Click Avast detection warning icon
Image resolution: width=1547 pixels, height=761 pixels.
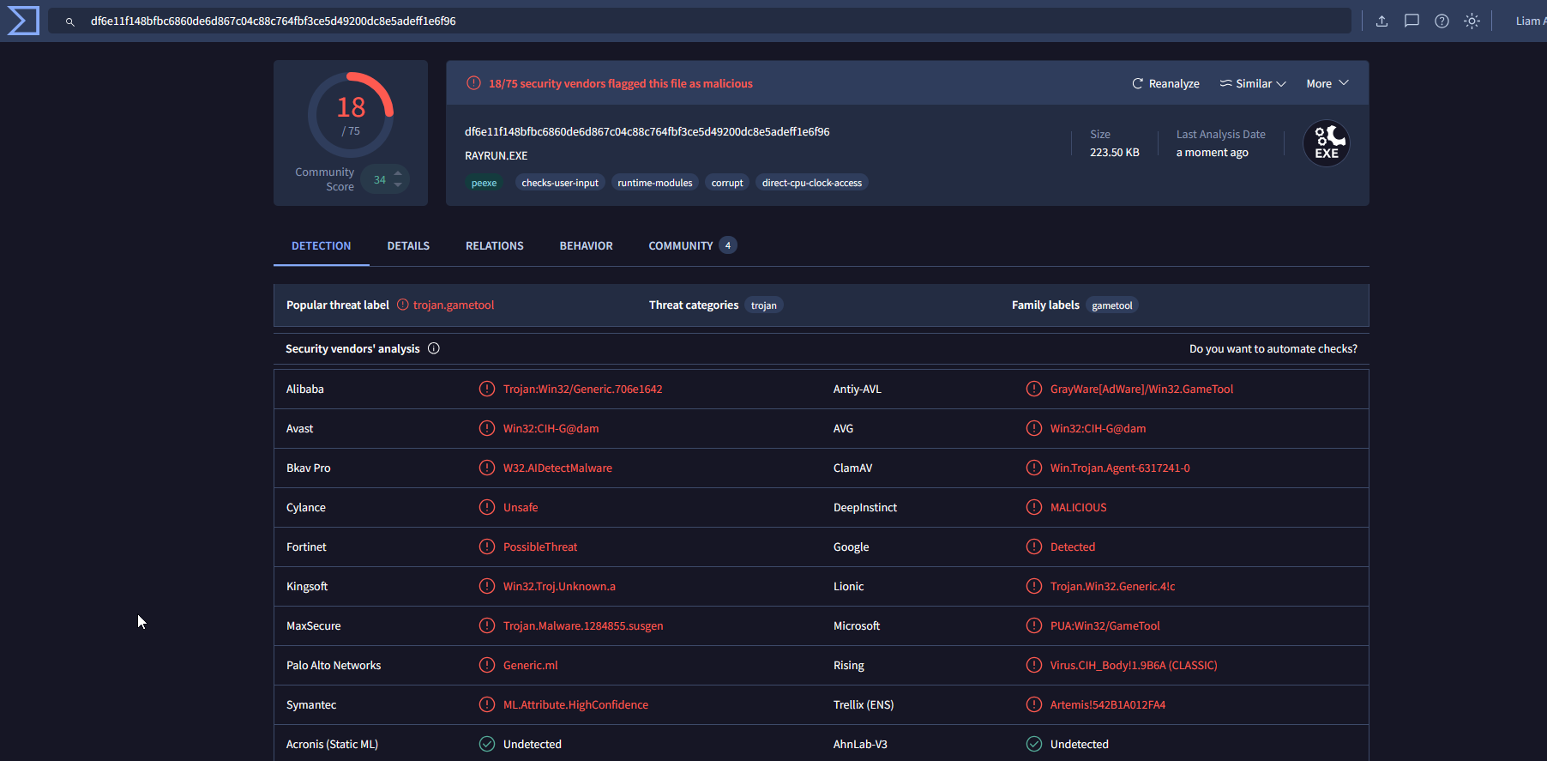[487, 428]
